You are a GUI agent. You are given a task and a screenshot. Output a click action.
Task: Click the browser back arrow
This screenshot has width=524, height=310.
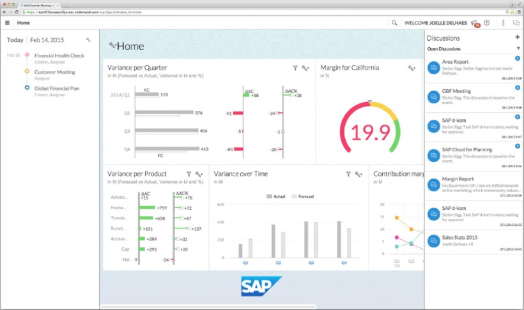pos(4,11)
